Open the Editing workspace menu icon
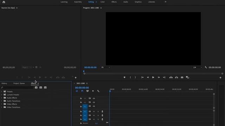225x126 pixels. 96,2
